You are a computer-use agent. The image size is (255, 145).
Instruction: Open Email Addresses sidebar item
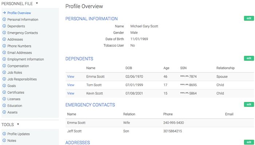20,53
